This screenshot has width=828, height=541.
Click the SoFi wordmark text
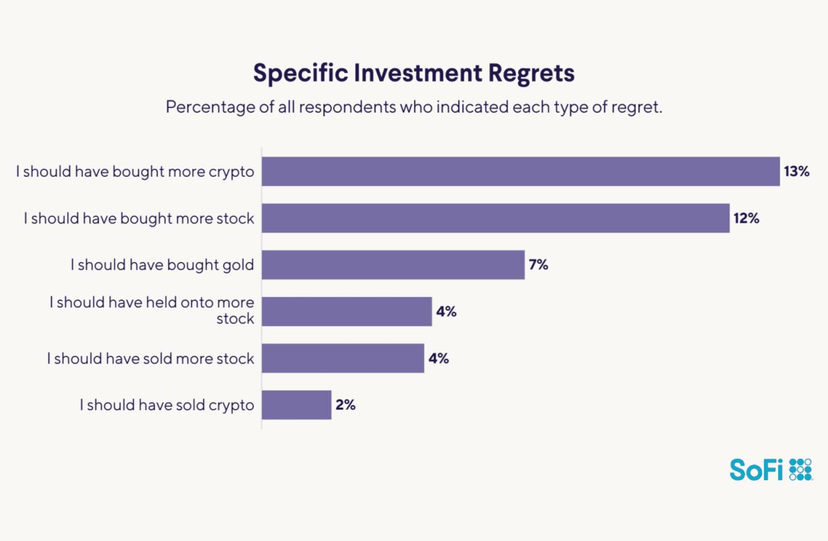coord(756,470)
